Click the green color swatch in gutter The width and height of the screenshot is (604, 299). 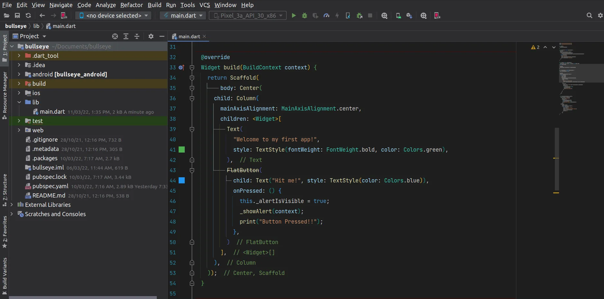pyautogui.click(x=182, y=150)
